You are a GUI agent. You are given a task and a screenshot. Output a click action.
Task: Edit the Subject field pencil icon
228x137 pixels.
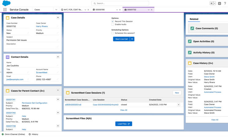[x=58, y=40]
